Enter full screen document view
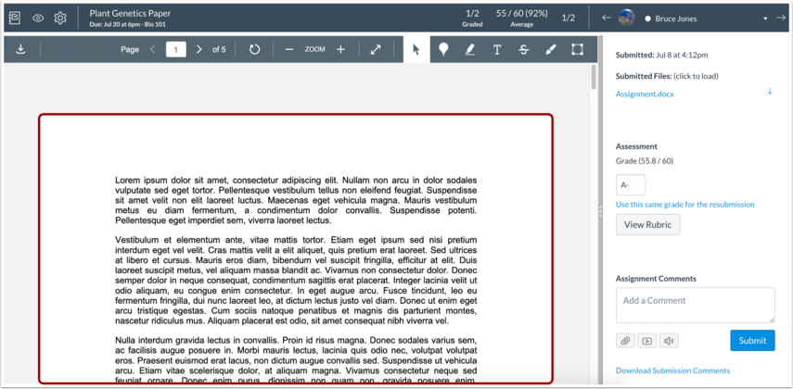The height and width of the screenshot is (389, 793). tap(376, 49)
